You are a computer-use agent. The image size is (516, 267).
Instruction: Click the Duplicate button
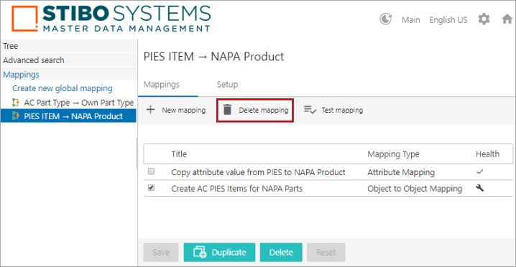(219, 253)
